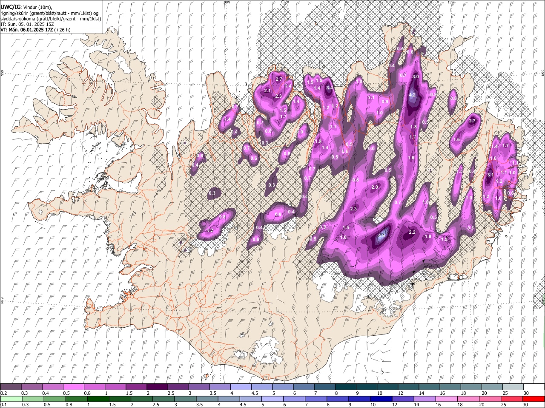The width and height of the screenshot is (545, 408).
Task: Pick pale green rain swatch between 0.1 and 0.3
Action: pyautogui.click(x=11, y=399)
